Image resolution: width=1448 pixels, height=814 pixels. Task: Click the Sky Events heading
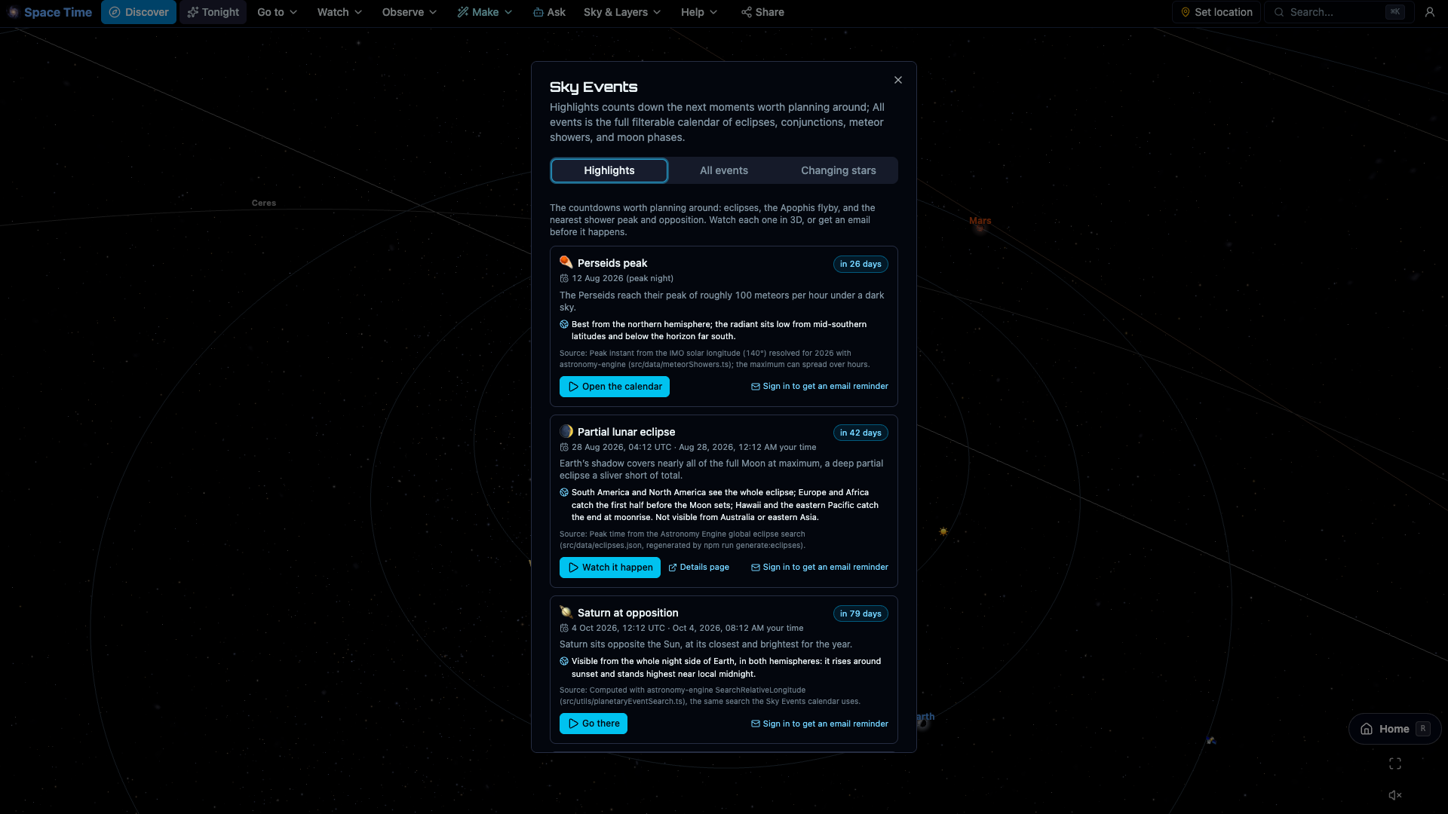tap(594, 87)
